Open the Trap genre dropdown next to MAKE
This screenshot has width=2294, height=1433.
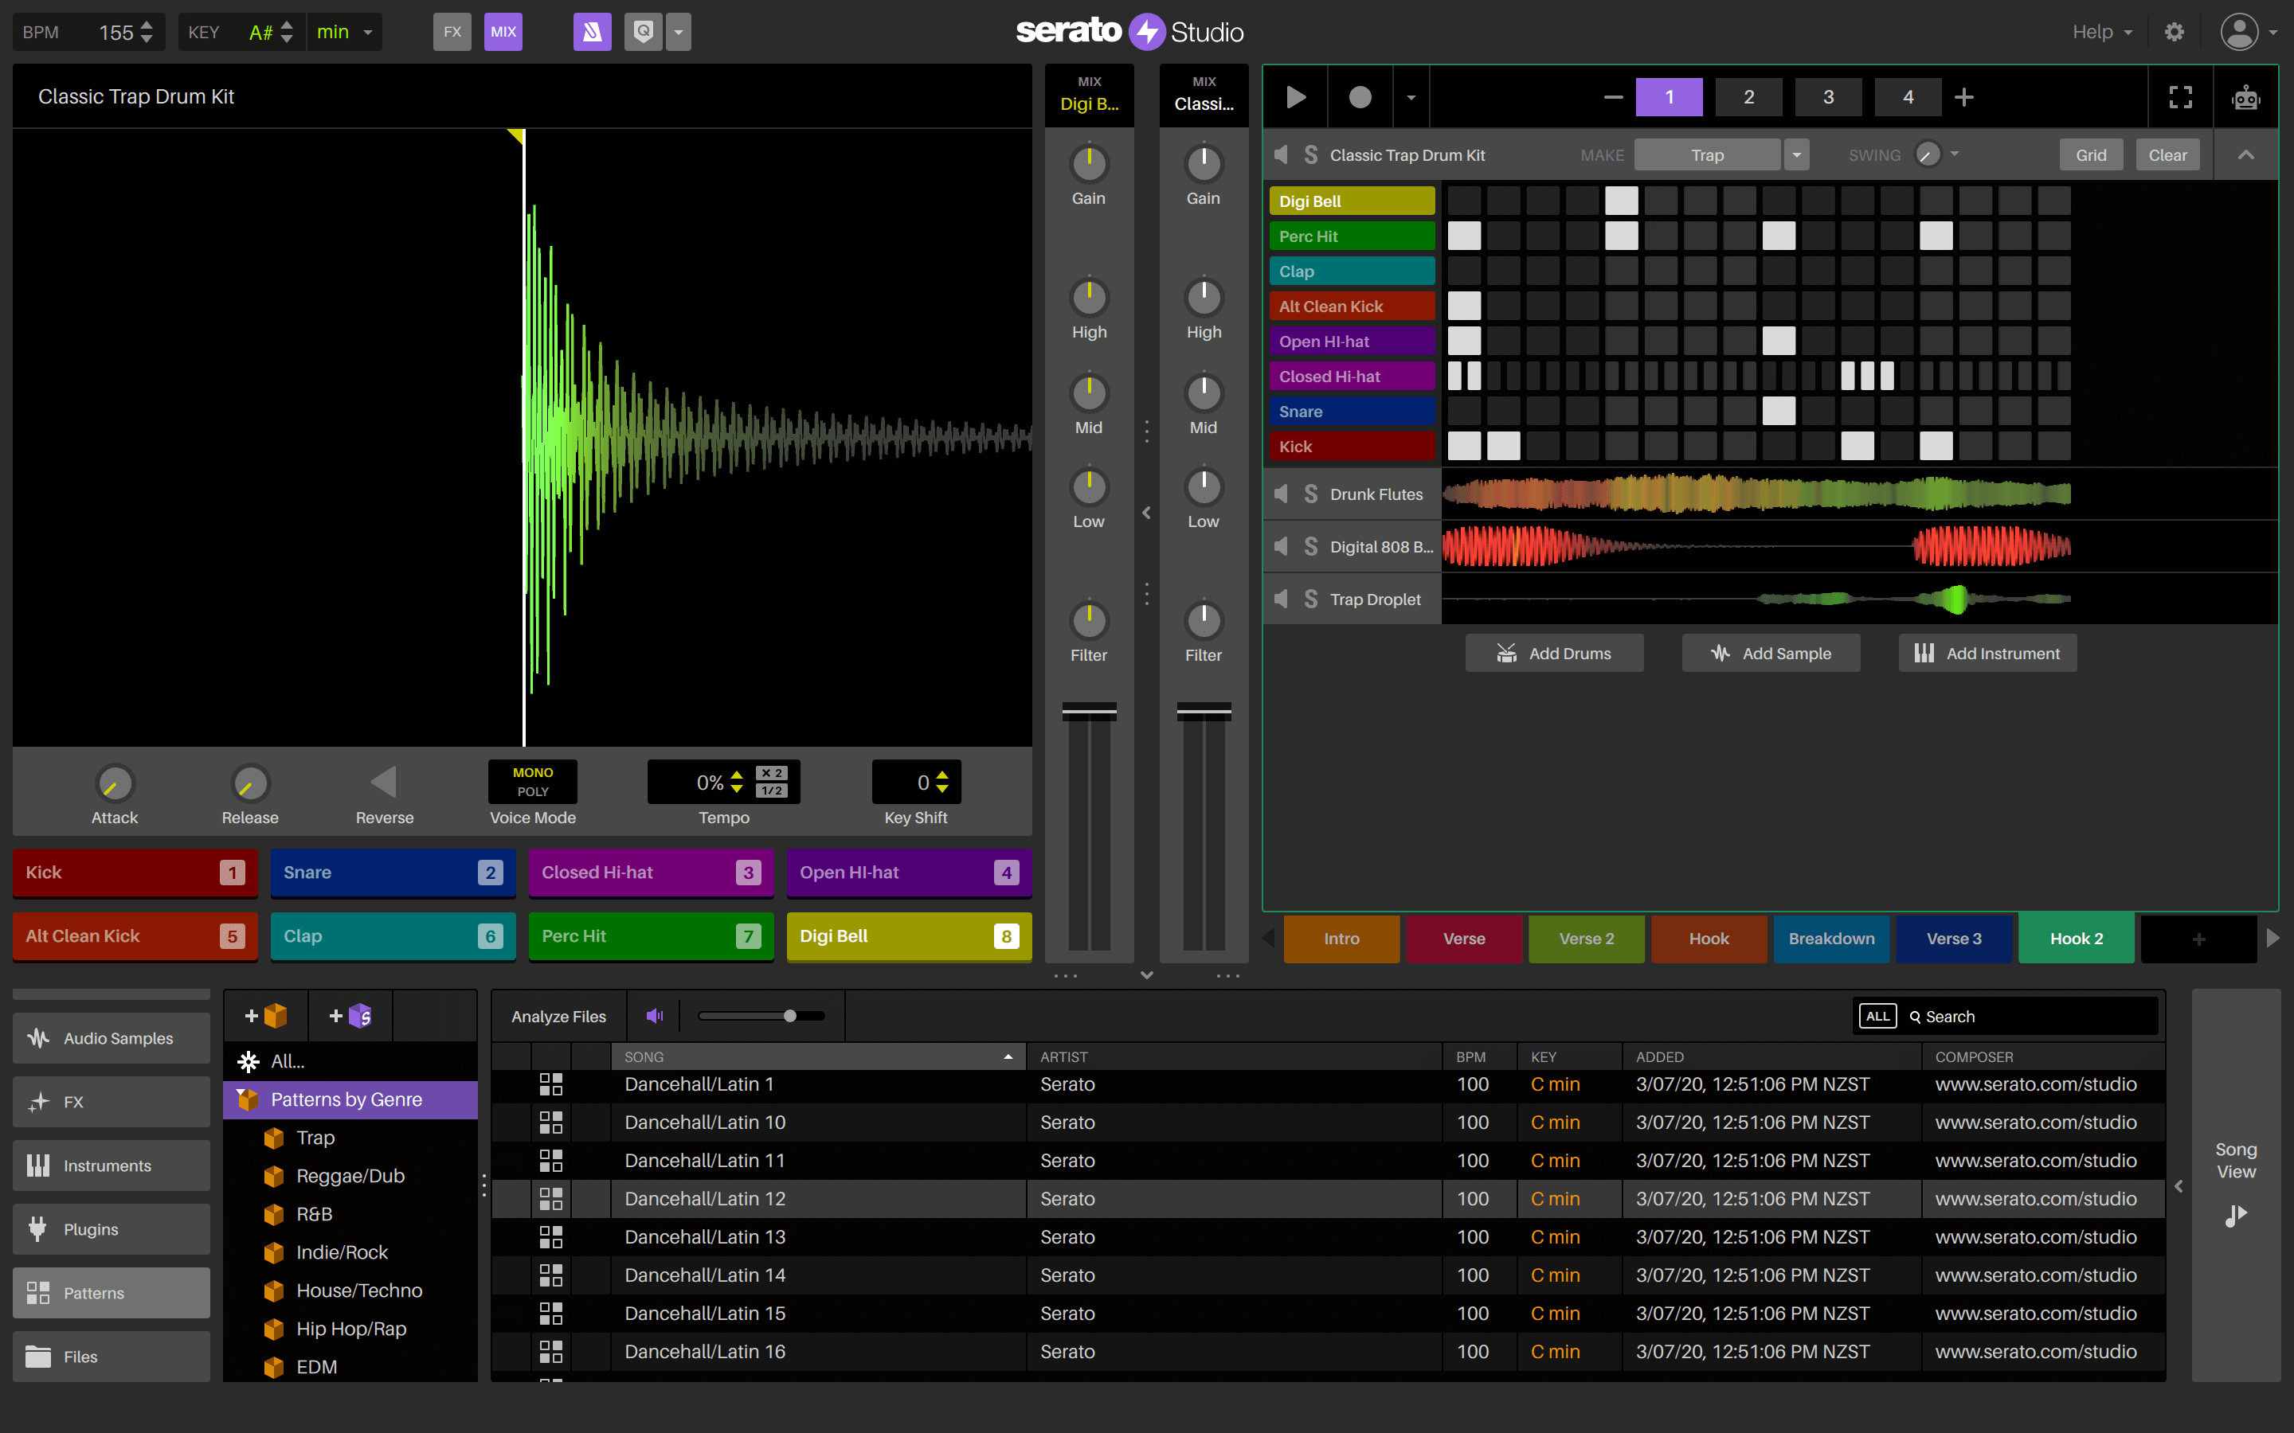click(x=1797, y=154)
